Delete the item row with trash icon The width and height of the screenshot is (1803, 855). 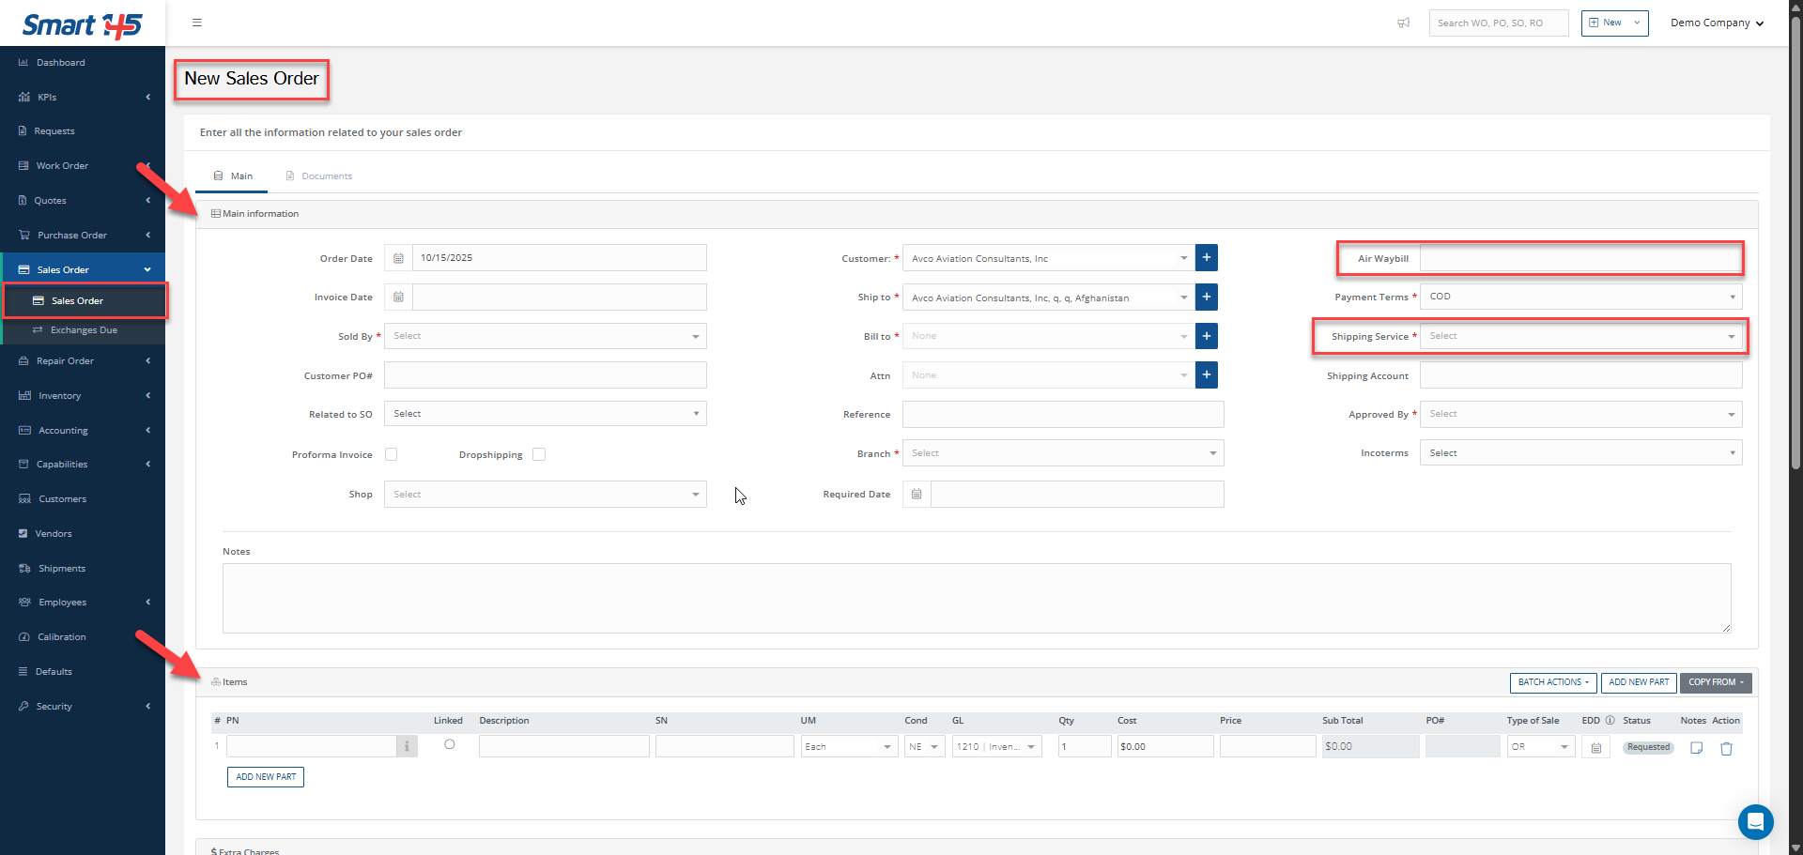(1726, 748)
